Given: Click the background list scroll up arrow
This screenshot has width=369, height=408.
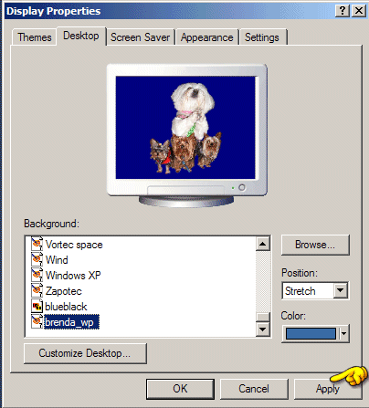Looking at the screenshot, I should (263, 244).
